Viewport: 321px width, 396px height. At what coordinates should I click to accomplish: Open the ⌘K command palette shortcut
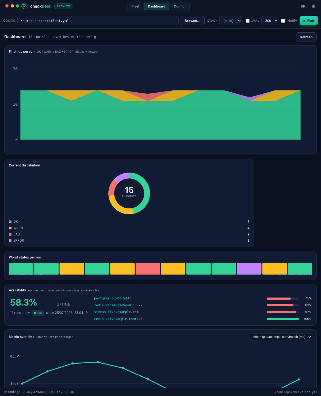tap(303, 6)
